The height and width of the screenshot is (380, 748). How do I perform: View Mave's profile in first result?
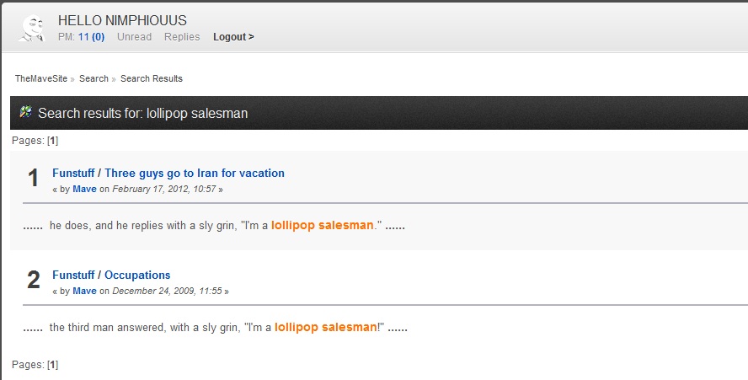click(84, 189)
